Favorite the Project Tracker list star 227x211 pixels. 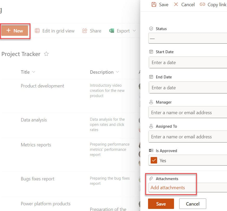(46, 54)
